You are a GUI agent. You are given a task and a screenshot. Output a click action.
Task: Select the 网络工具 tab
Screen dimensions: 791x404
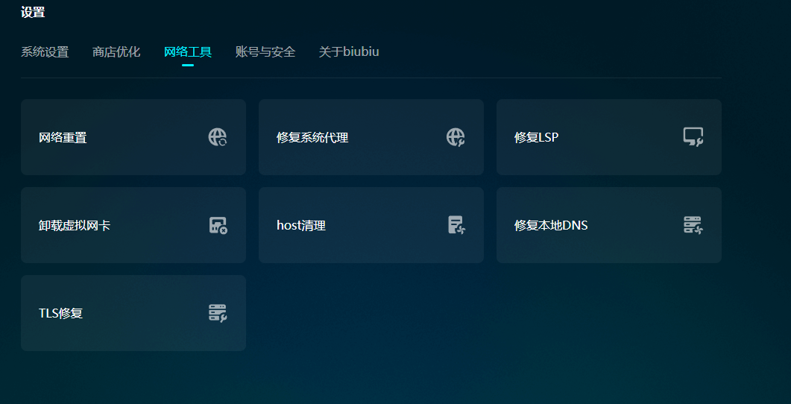tap(188, 52)
